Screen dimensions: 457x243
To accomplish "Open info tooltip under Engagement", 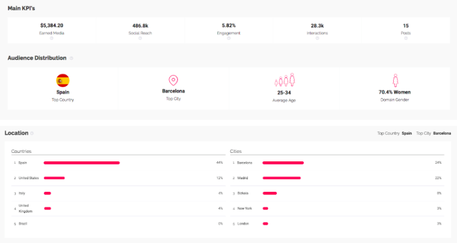I will 229,38.
